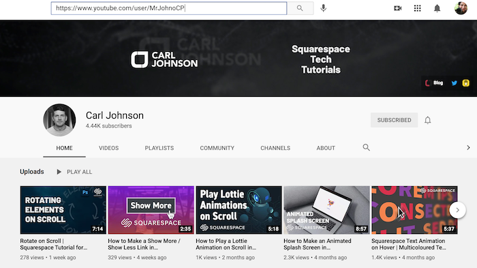
Task: Open the Uploads section heading
Action: (32, 171)
